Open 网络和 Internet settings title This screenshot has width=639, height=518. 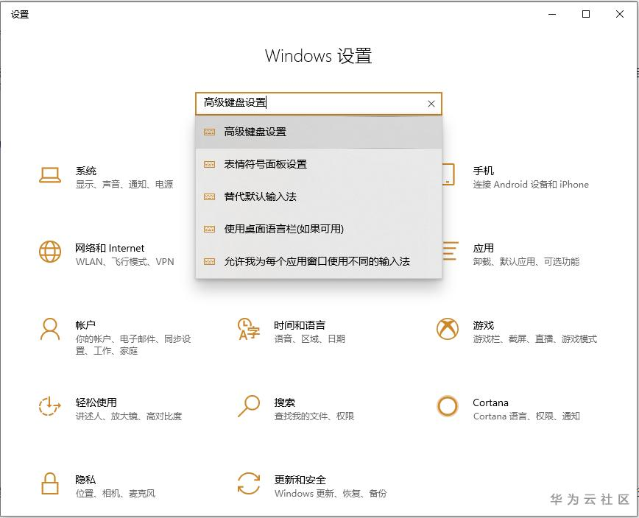coord(110,248)
